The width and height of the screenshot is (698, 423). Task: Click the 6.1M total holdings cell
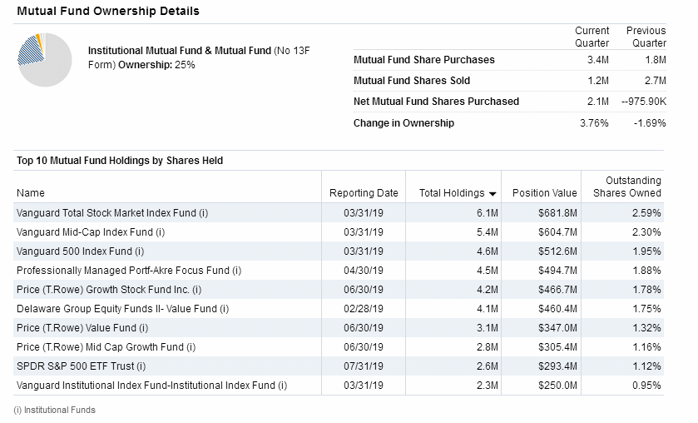coord(488,213)
